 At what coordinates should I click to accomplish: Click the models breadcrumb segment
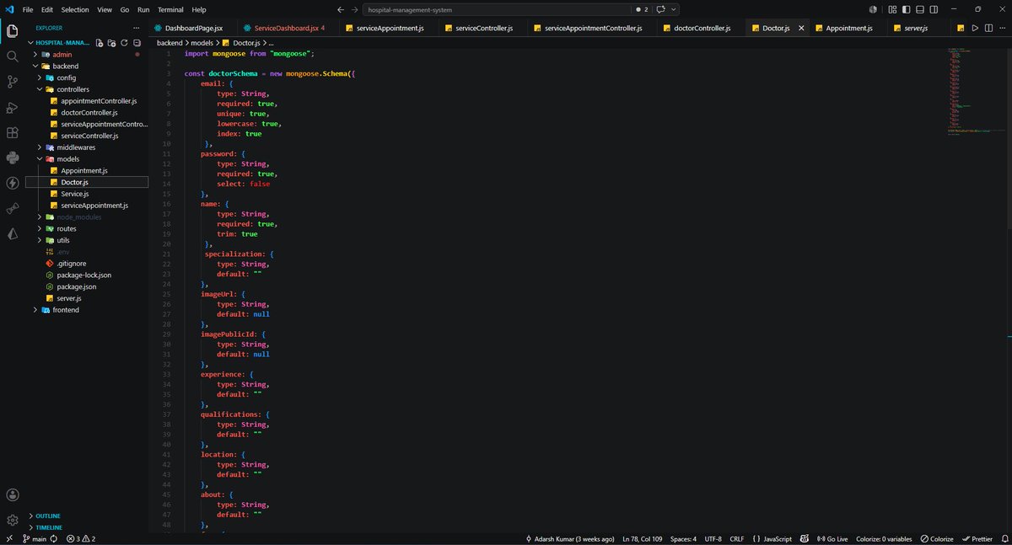201,42
